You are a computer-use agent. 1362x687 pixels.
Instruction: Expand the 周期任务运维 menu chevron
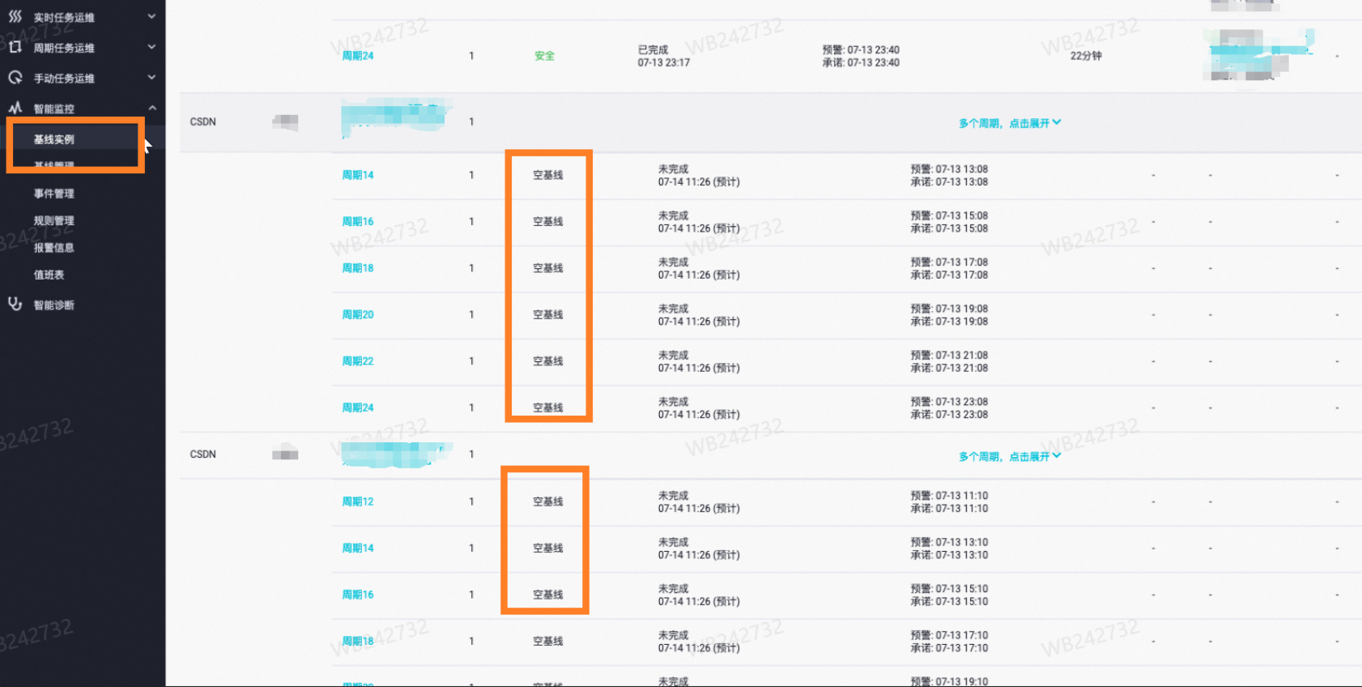point(151,47)
